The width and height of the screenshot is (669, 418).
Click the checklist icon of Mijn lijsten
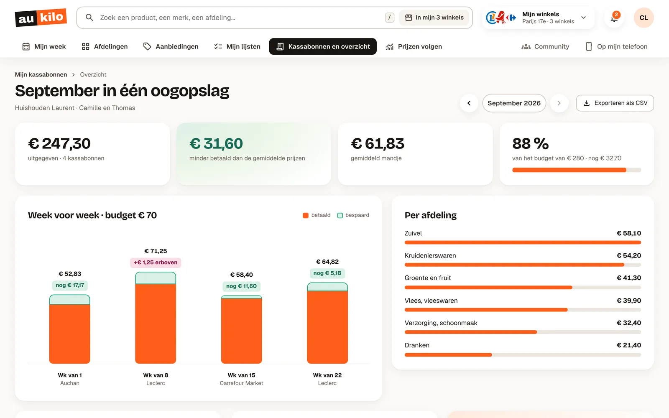tap(218, 46)
